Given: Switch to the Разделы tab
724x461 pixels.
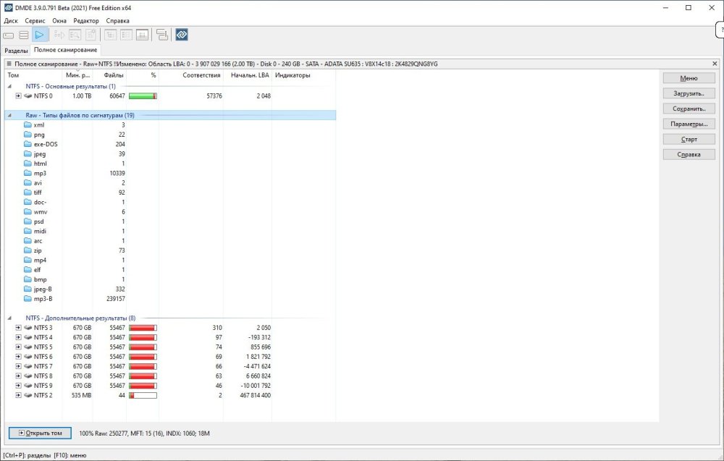Looking at the screenshot, I should coord(16,51).
